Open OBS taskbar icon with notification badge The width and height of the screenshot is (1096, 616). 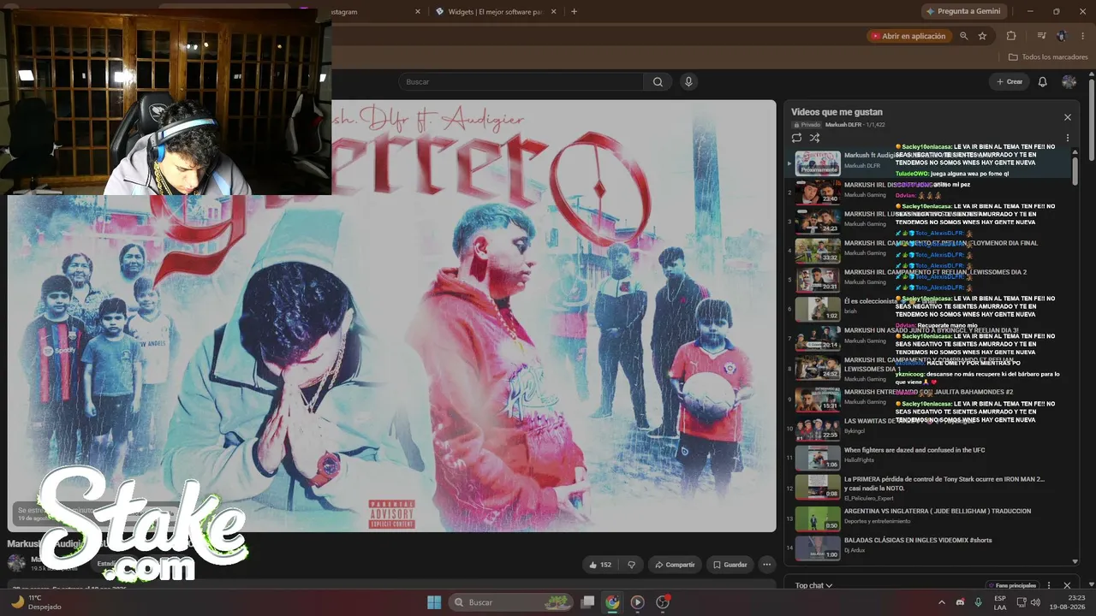[x=663, y=602]
